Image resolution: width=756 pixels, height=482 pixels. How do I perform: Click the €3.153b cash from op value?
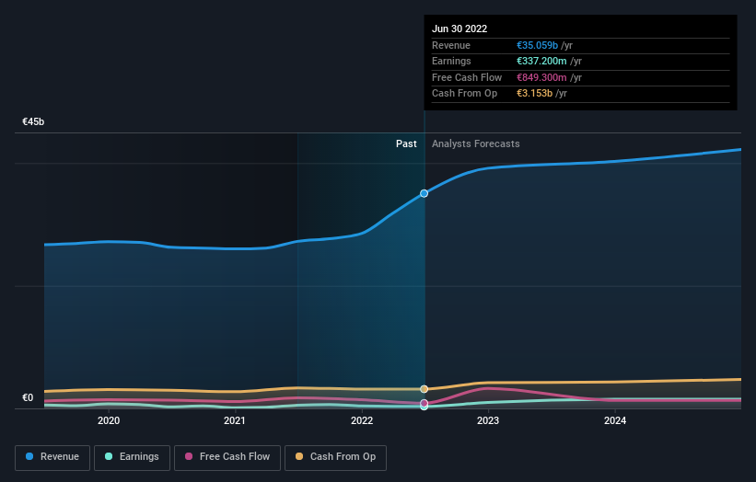534,94
